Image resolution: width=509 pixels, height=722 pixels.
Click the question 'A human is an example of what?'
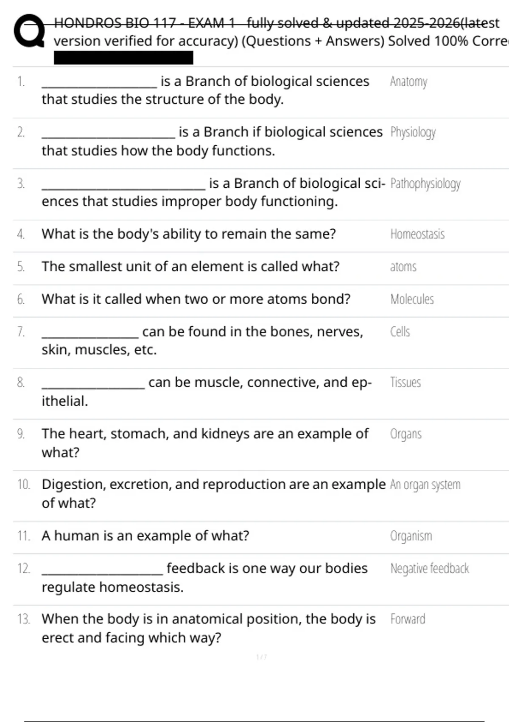tap(145, 536)
